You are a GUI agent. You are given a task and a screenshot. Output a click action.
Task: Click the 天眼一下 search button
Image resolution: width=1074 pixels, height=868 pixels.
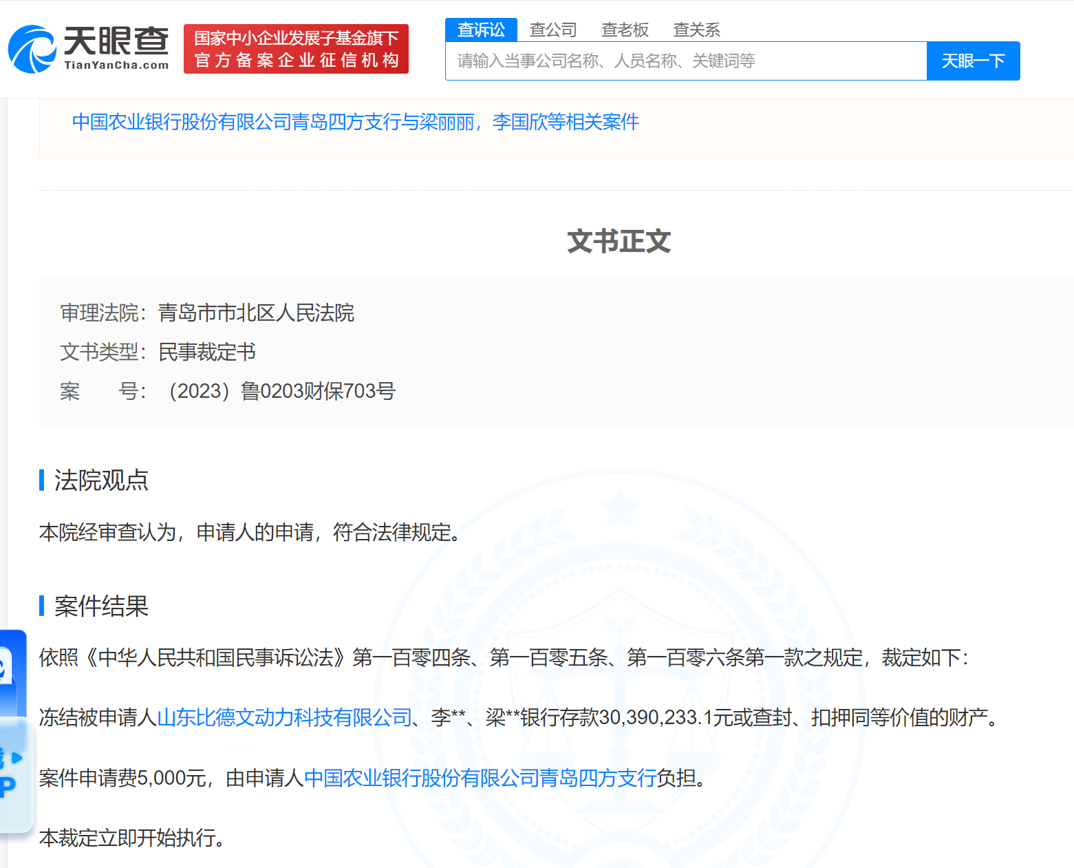point(973,61)
